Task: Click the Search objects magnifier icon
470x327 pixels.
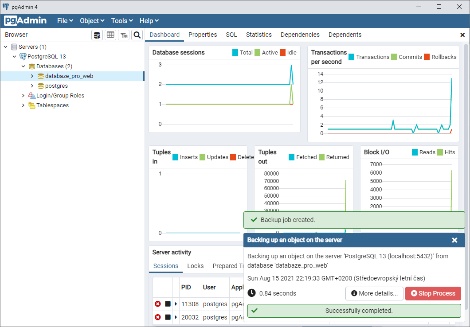Action: (137, 35)
